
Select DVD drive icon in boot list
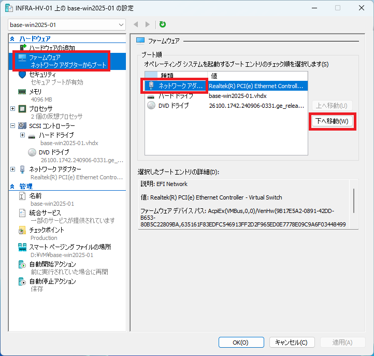[151, 106]
